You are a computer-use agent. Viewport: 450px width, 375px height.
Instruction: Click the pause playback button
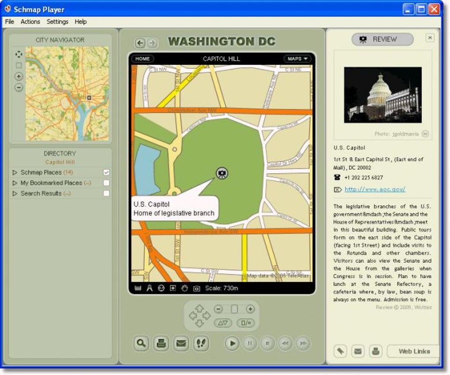(x=250, y=343)
